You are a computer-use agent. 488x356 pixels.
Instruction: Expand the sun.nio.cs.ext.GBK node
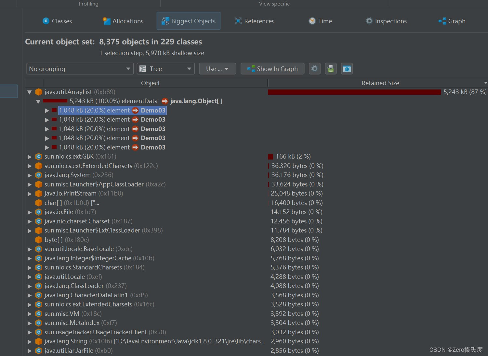[x=30, y=157]
